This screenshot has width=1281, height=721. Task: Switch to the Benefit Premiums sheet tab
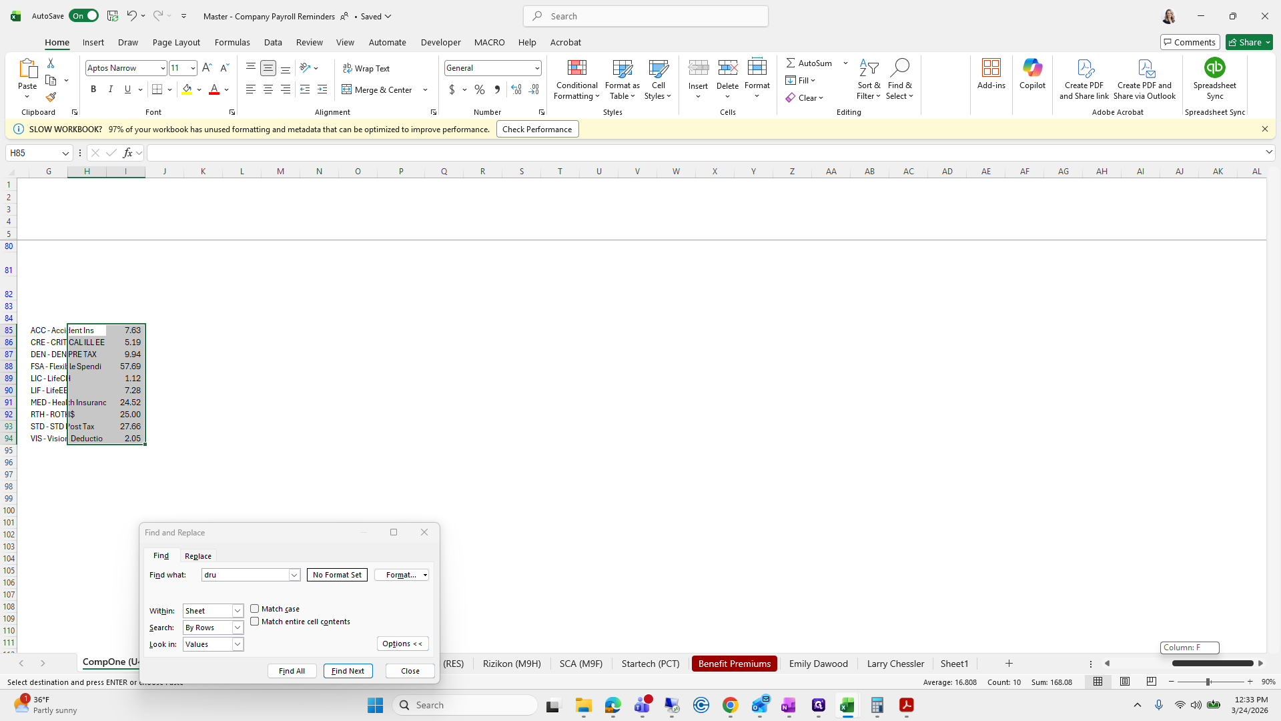point(734,664)
